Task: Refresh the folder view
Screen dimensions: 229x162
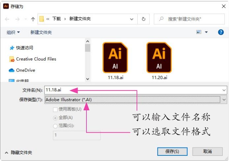Action: [144, 19]
